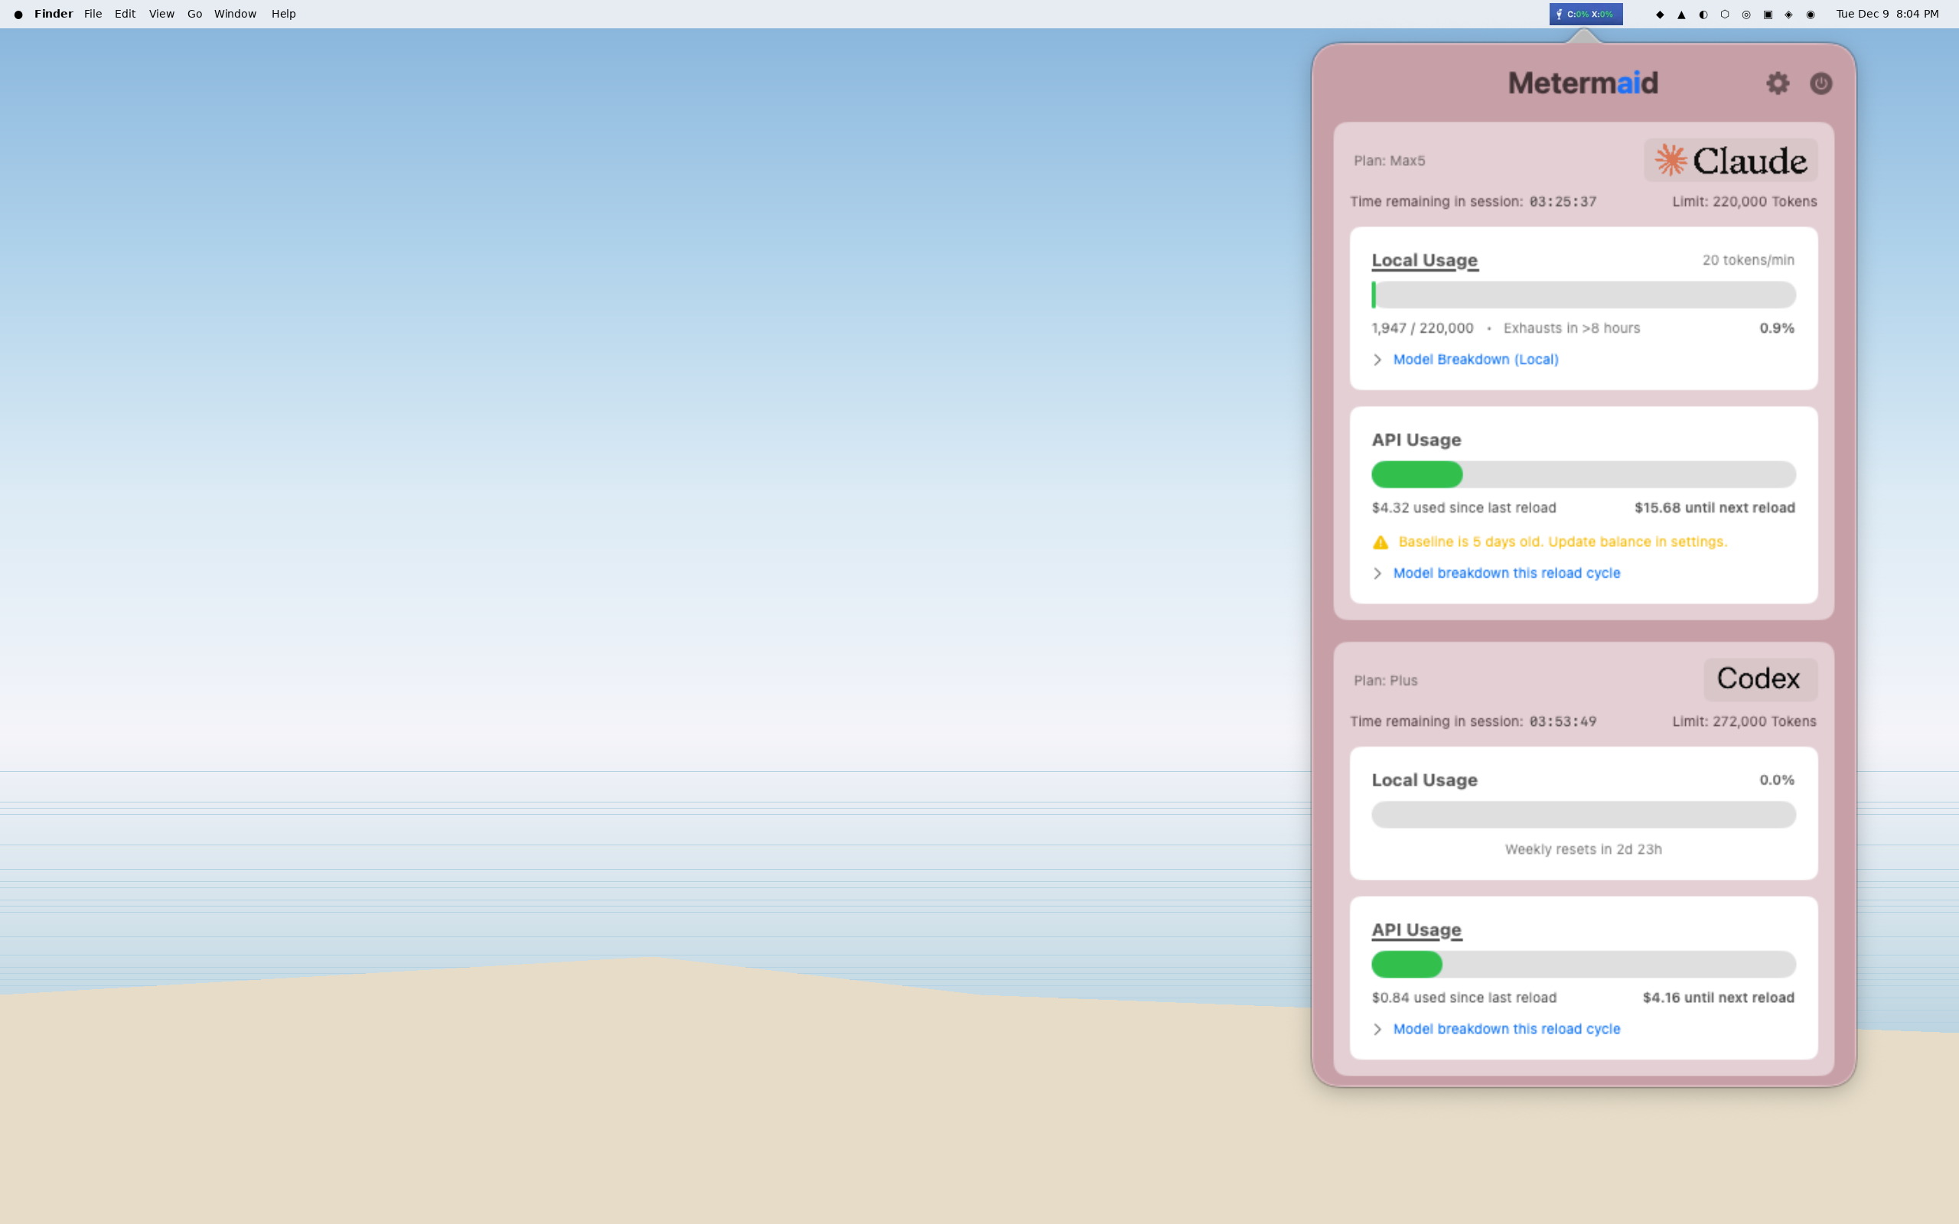This screenshot has height=1224, width=1959.
Task: Open the Window menu in the menu bar
Action: click(x=235, y=13)
